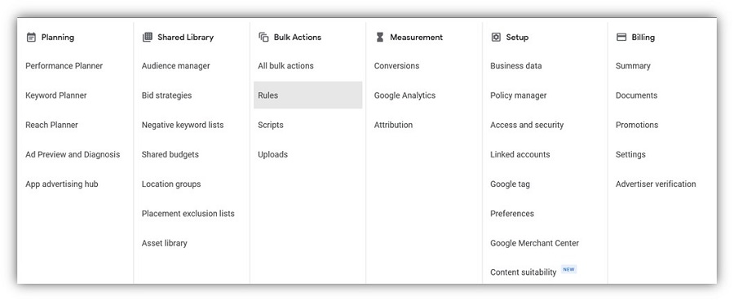Open Keyword Planner
The height and width of the screenshot is (301, 734).
click(x=56, y=95)
